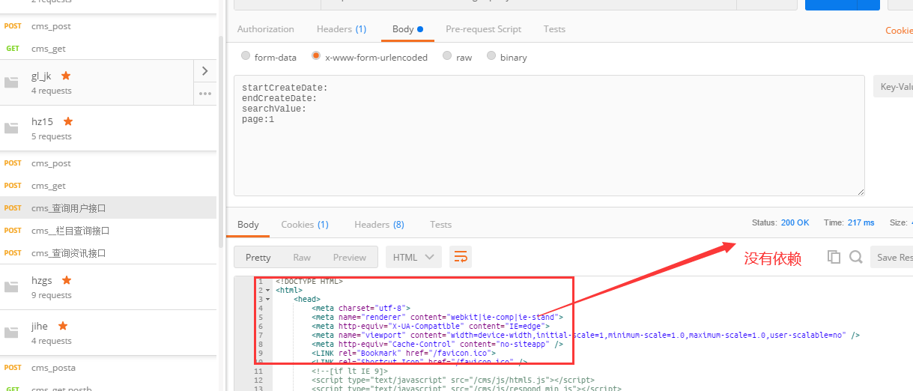Click the "200 OK" status value
The height and width of the screenshot is (391, 913).
pyautogui.click(x=795, y=222)
